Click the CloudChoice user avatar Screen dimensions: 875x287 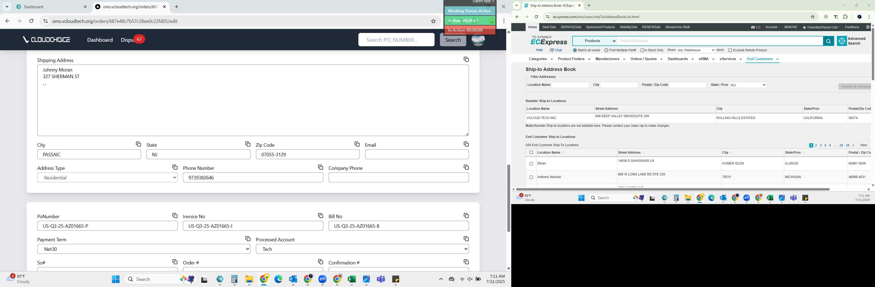pos(478,40)
